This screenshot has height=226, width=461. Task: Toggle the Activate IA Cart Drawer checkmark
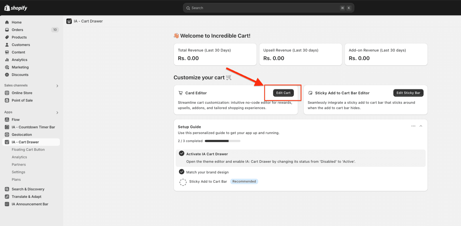[x=182, y=153]
